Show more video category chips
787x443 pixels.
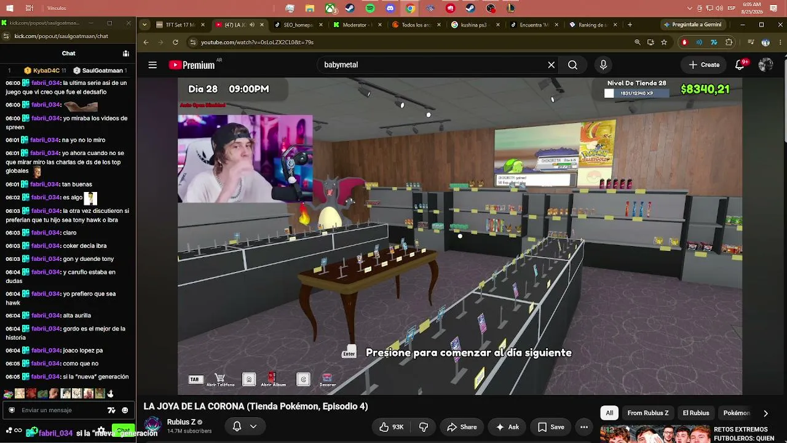pyautogui.click(x=765, y=413)
